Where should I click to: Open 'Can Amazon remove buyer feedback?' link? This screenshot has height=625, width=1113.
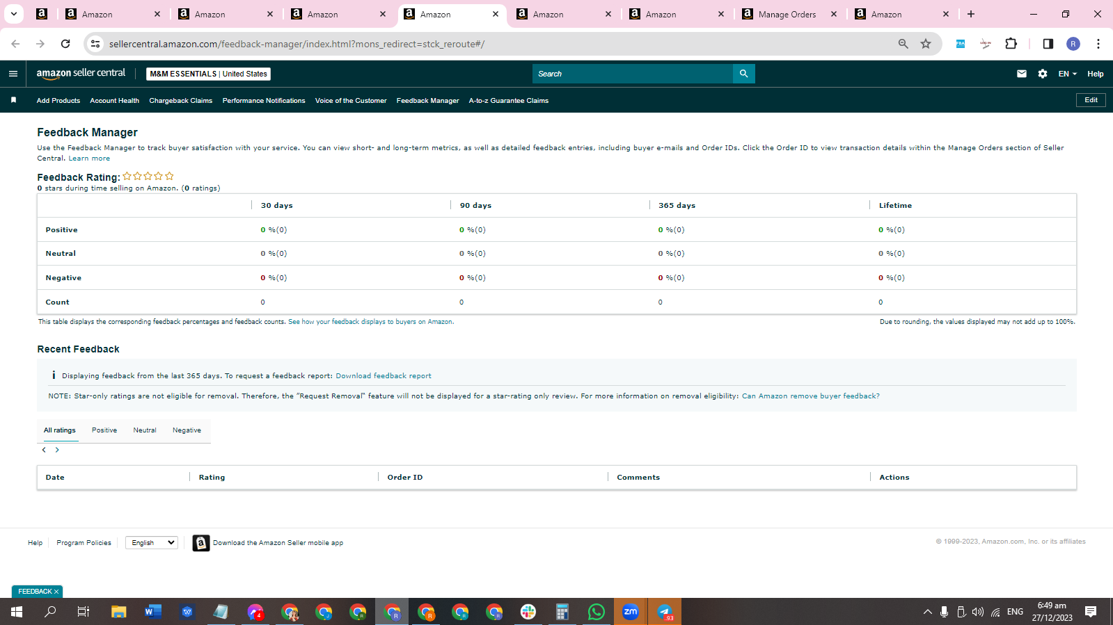coord(811,396)
